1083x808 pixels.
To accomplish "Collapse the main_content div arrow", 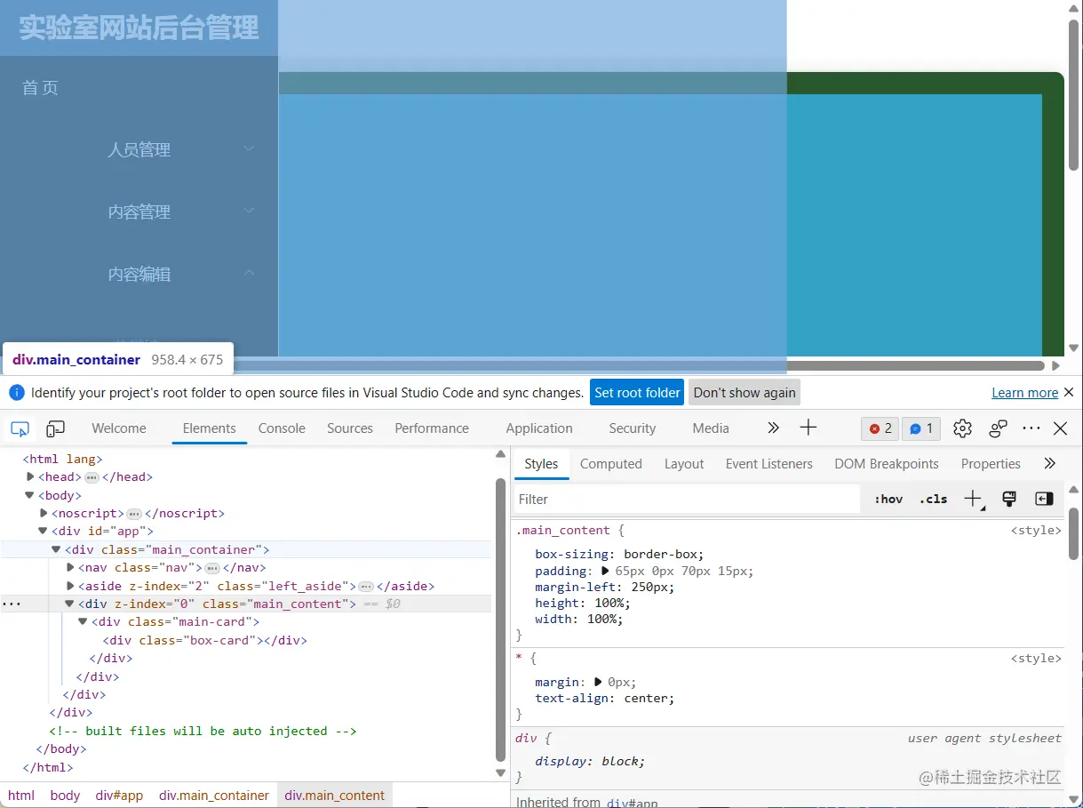I will (x=70, y=604).
